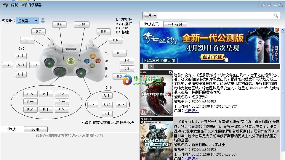Close the banner ad with red icon

[x=277, y=30]
